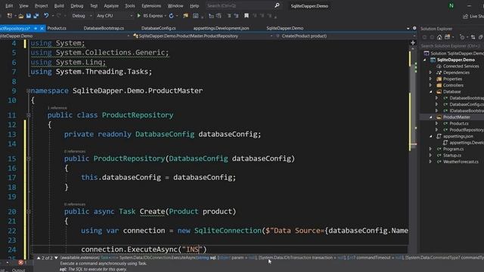Click the Save All toolbar icon
Image resolution: width=484 pixels, height=272 pixels.
pos(36,16)
